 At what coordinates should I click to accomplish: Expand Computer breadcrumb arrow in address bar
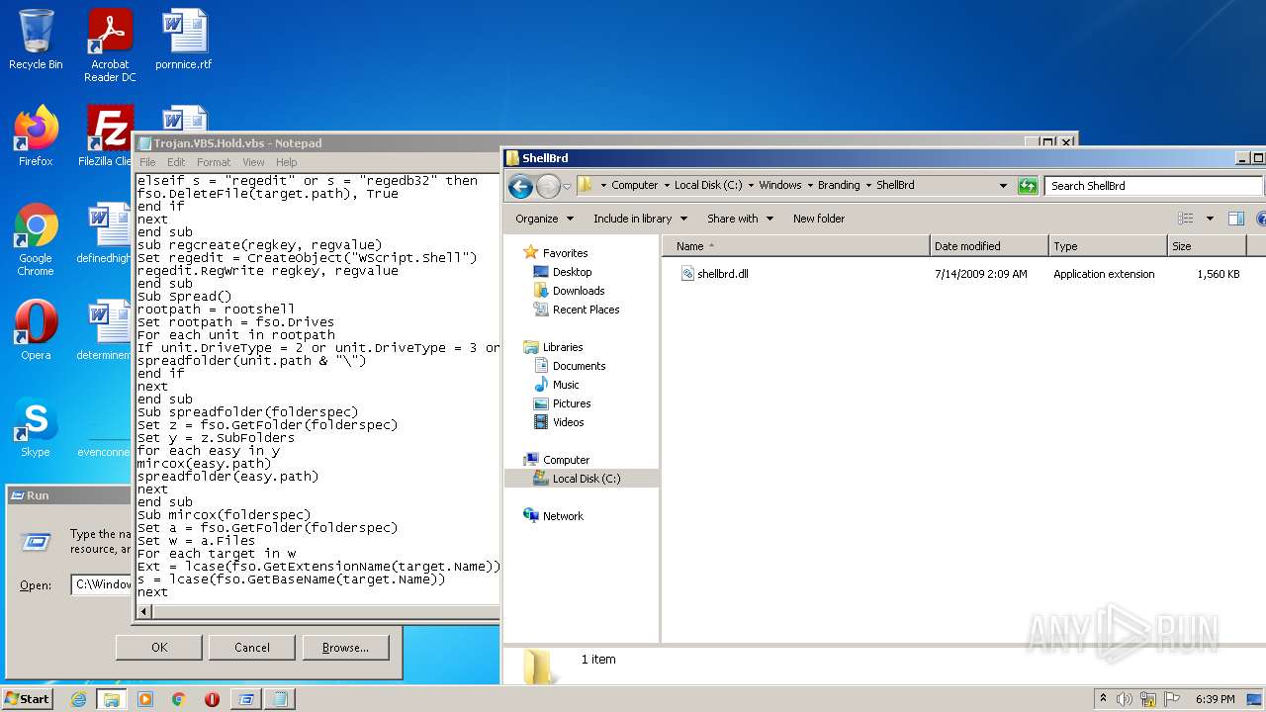(666, 185)
